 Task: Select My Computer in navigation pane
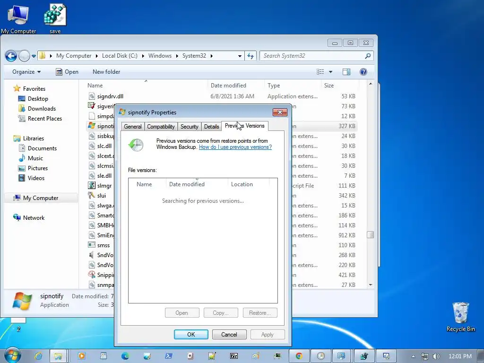pos(41,198)
